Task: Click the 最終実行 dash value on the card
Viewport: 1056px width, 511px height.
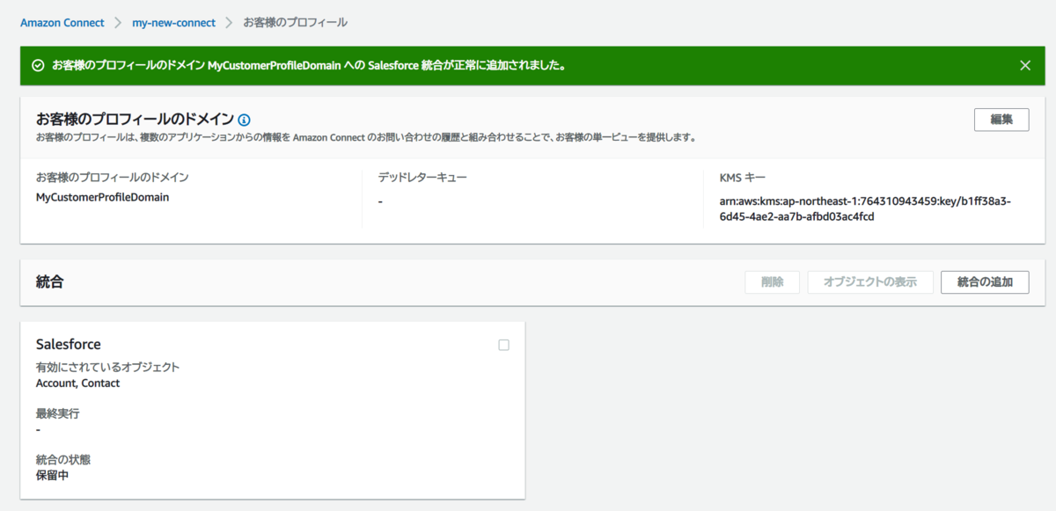Action: coord(37,430)
